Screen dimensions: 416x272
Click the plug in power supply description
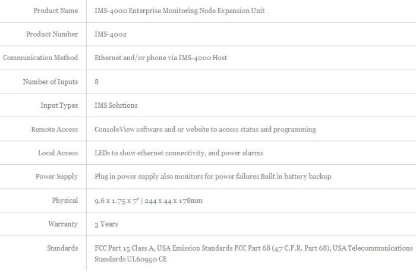point(212,177)
